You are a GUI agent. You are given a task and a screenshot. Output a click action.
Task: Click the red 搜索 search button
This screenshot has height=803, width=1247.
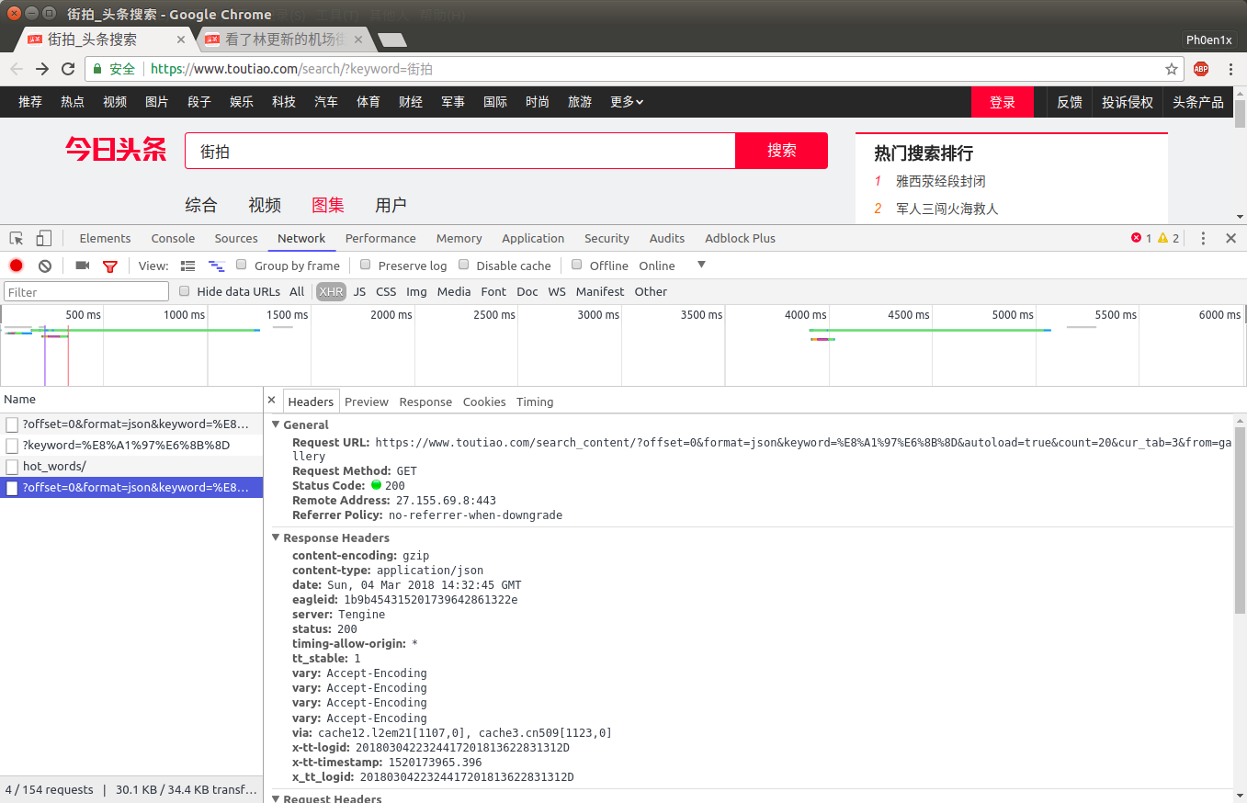click(782, 151)
